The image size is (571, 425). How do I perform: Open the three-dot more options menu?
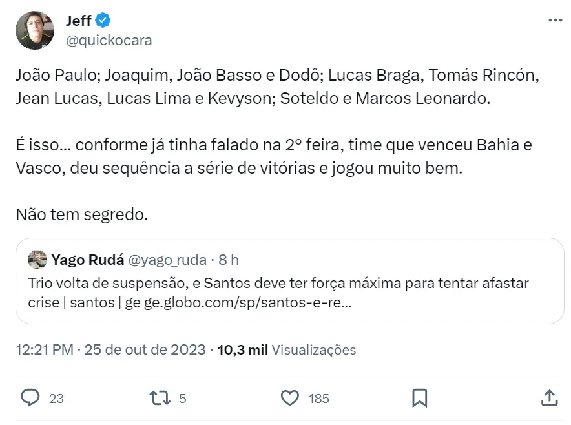pos(555,20)
